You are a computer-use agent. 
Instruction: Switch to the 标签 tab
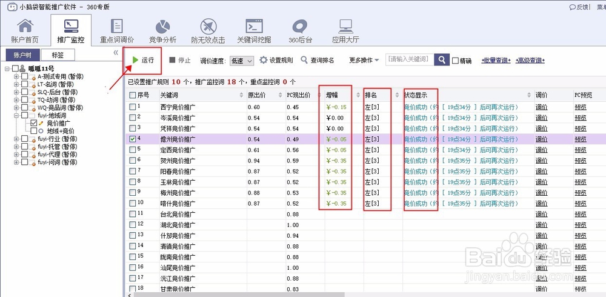click(58, 55)
